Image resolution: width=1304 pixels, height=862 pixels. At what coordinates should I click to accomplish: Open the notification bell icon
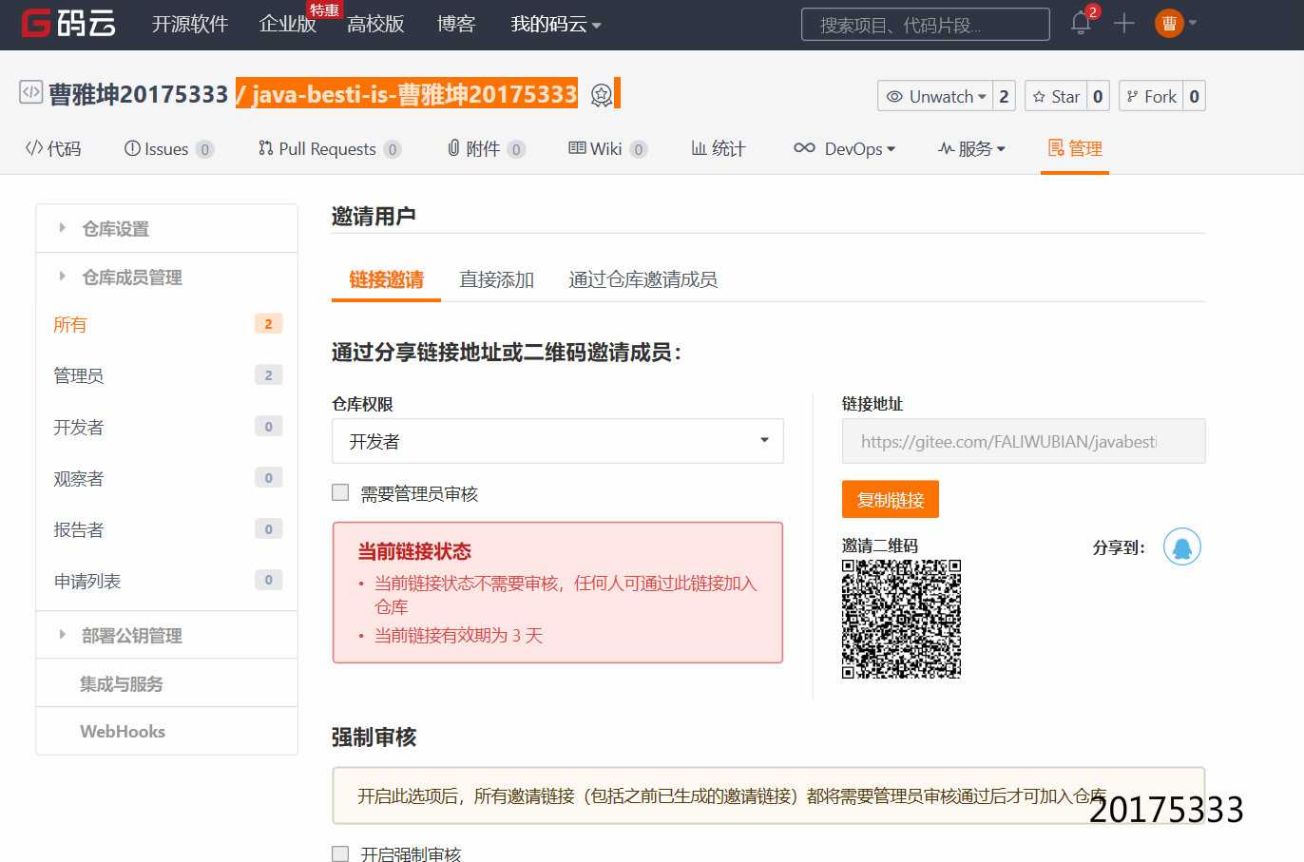(x=1081, y=23)
